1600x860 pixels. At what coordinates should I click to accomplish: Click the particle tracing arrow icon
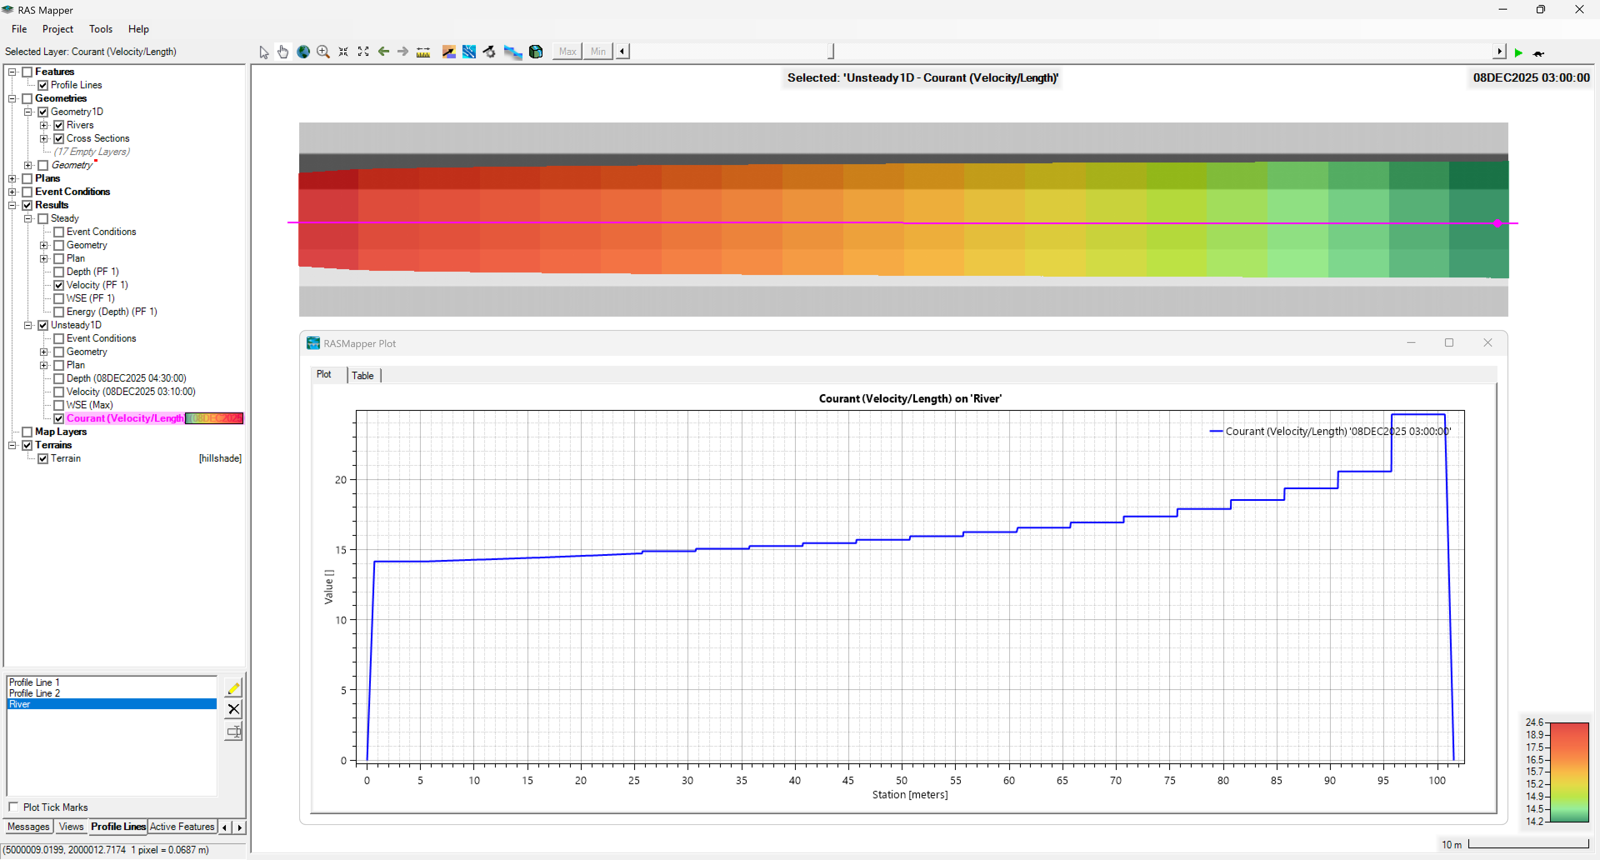click(448, 52)
